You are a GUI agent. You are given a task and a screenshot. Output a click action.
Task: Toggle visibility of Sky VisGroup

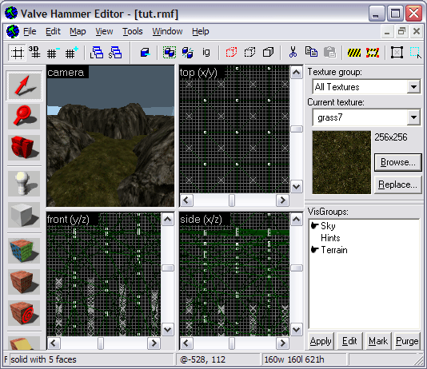(314, 226)
